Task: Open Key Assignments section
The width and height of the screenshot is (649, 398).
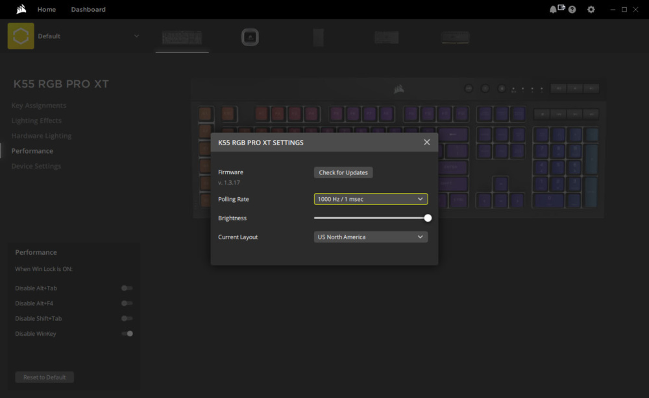Action: coord(38,106)
